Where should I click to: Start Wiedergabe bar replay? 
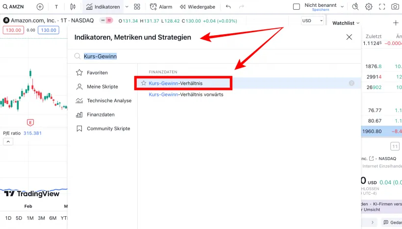pyautogui.click(x=197, y=7)
